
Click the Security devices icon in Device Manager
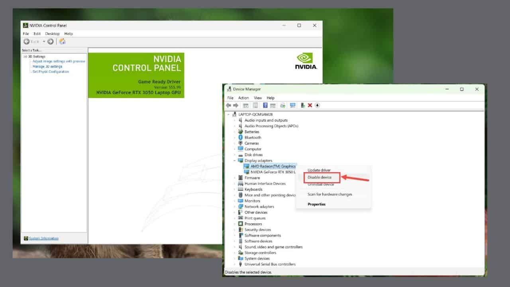point(241,230)
